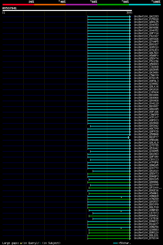Click the Large gaps legend text
Screen dimensions: 163x245
[31, 243]
